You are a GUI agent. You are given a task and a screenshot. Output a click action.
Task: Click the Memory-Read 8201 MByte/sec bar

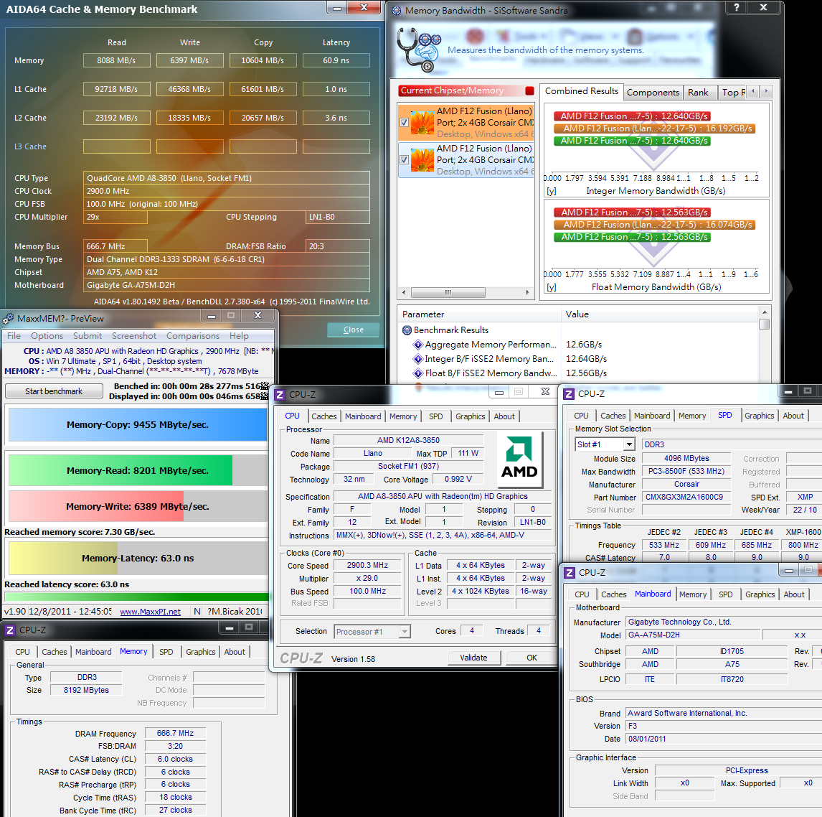coord(138,471)
